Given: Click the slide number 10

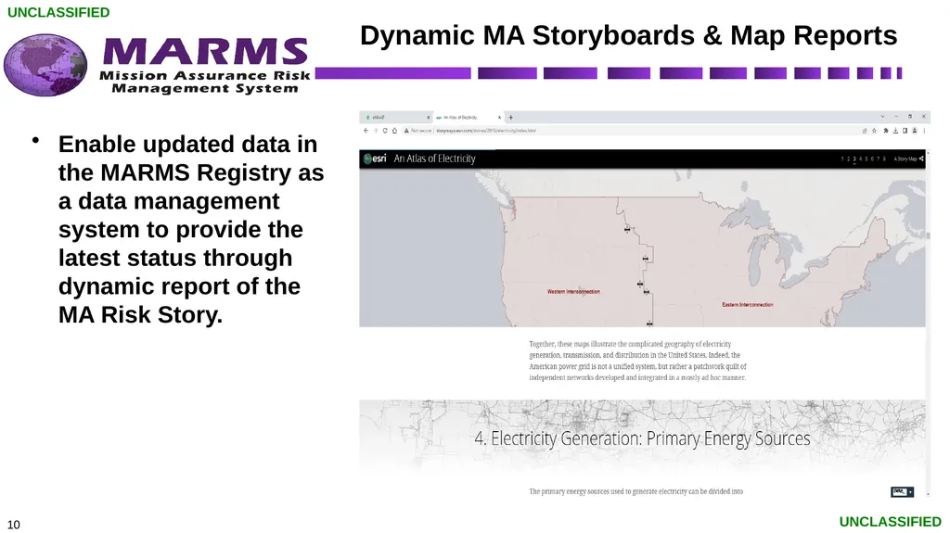Looking at the screenshot, I should pos(13,525).
